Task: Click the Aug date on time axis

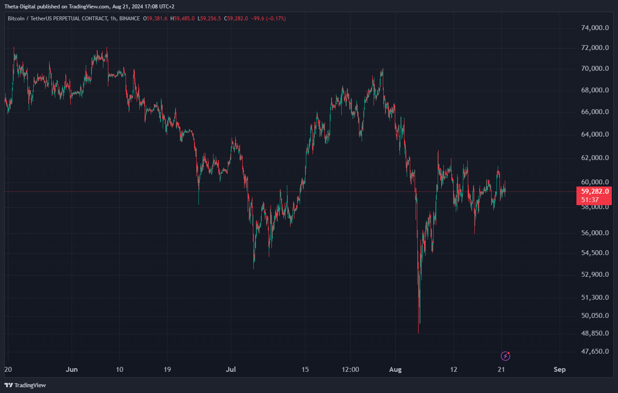Action: click(x=395, y=370)
